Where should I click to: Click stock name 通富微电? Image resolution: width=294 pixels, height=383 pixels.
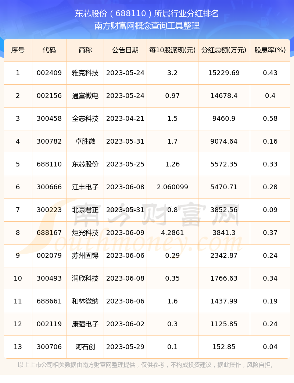(85, 95)
